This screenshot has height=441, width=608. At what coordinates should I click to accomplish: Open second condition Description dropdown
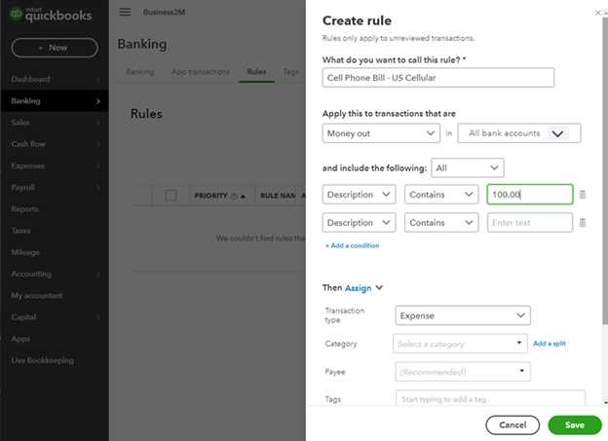359,222
